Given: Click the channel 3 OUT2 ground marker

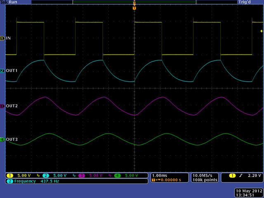Looking at the screenshot, I should (x=2, y=106).
